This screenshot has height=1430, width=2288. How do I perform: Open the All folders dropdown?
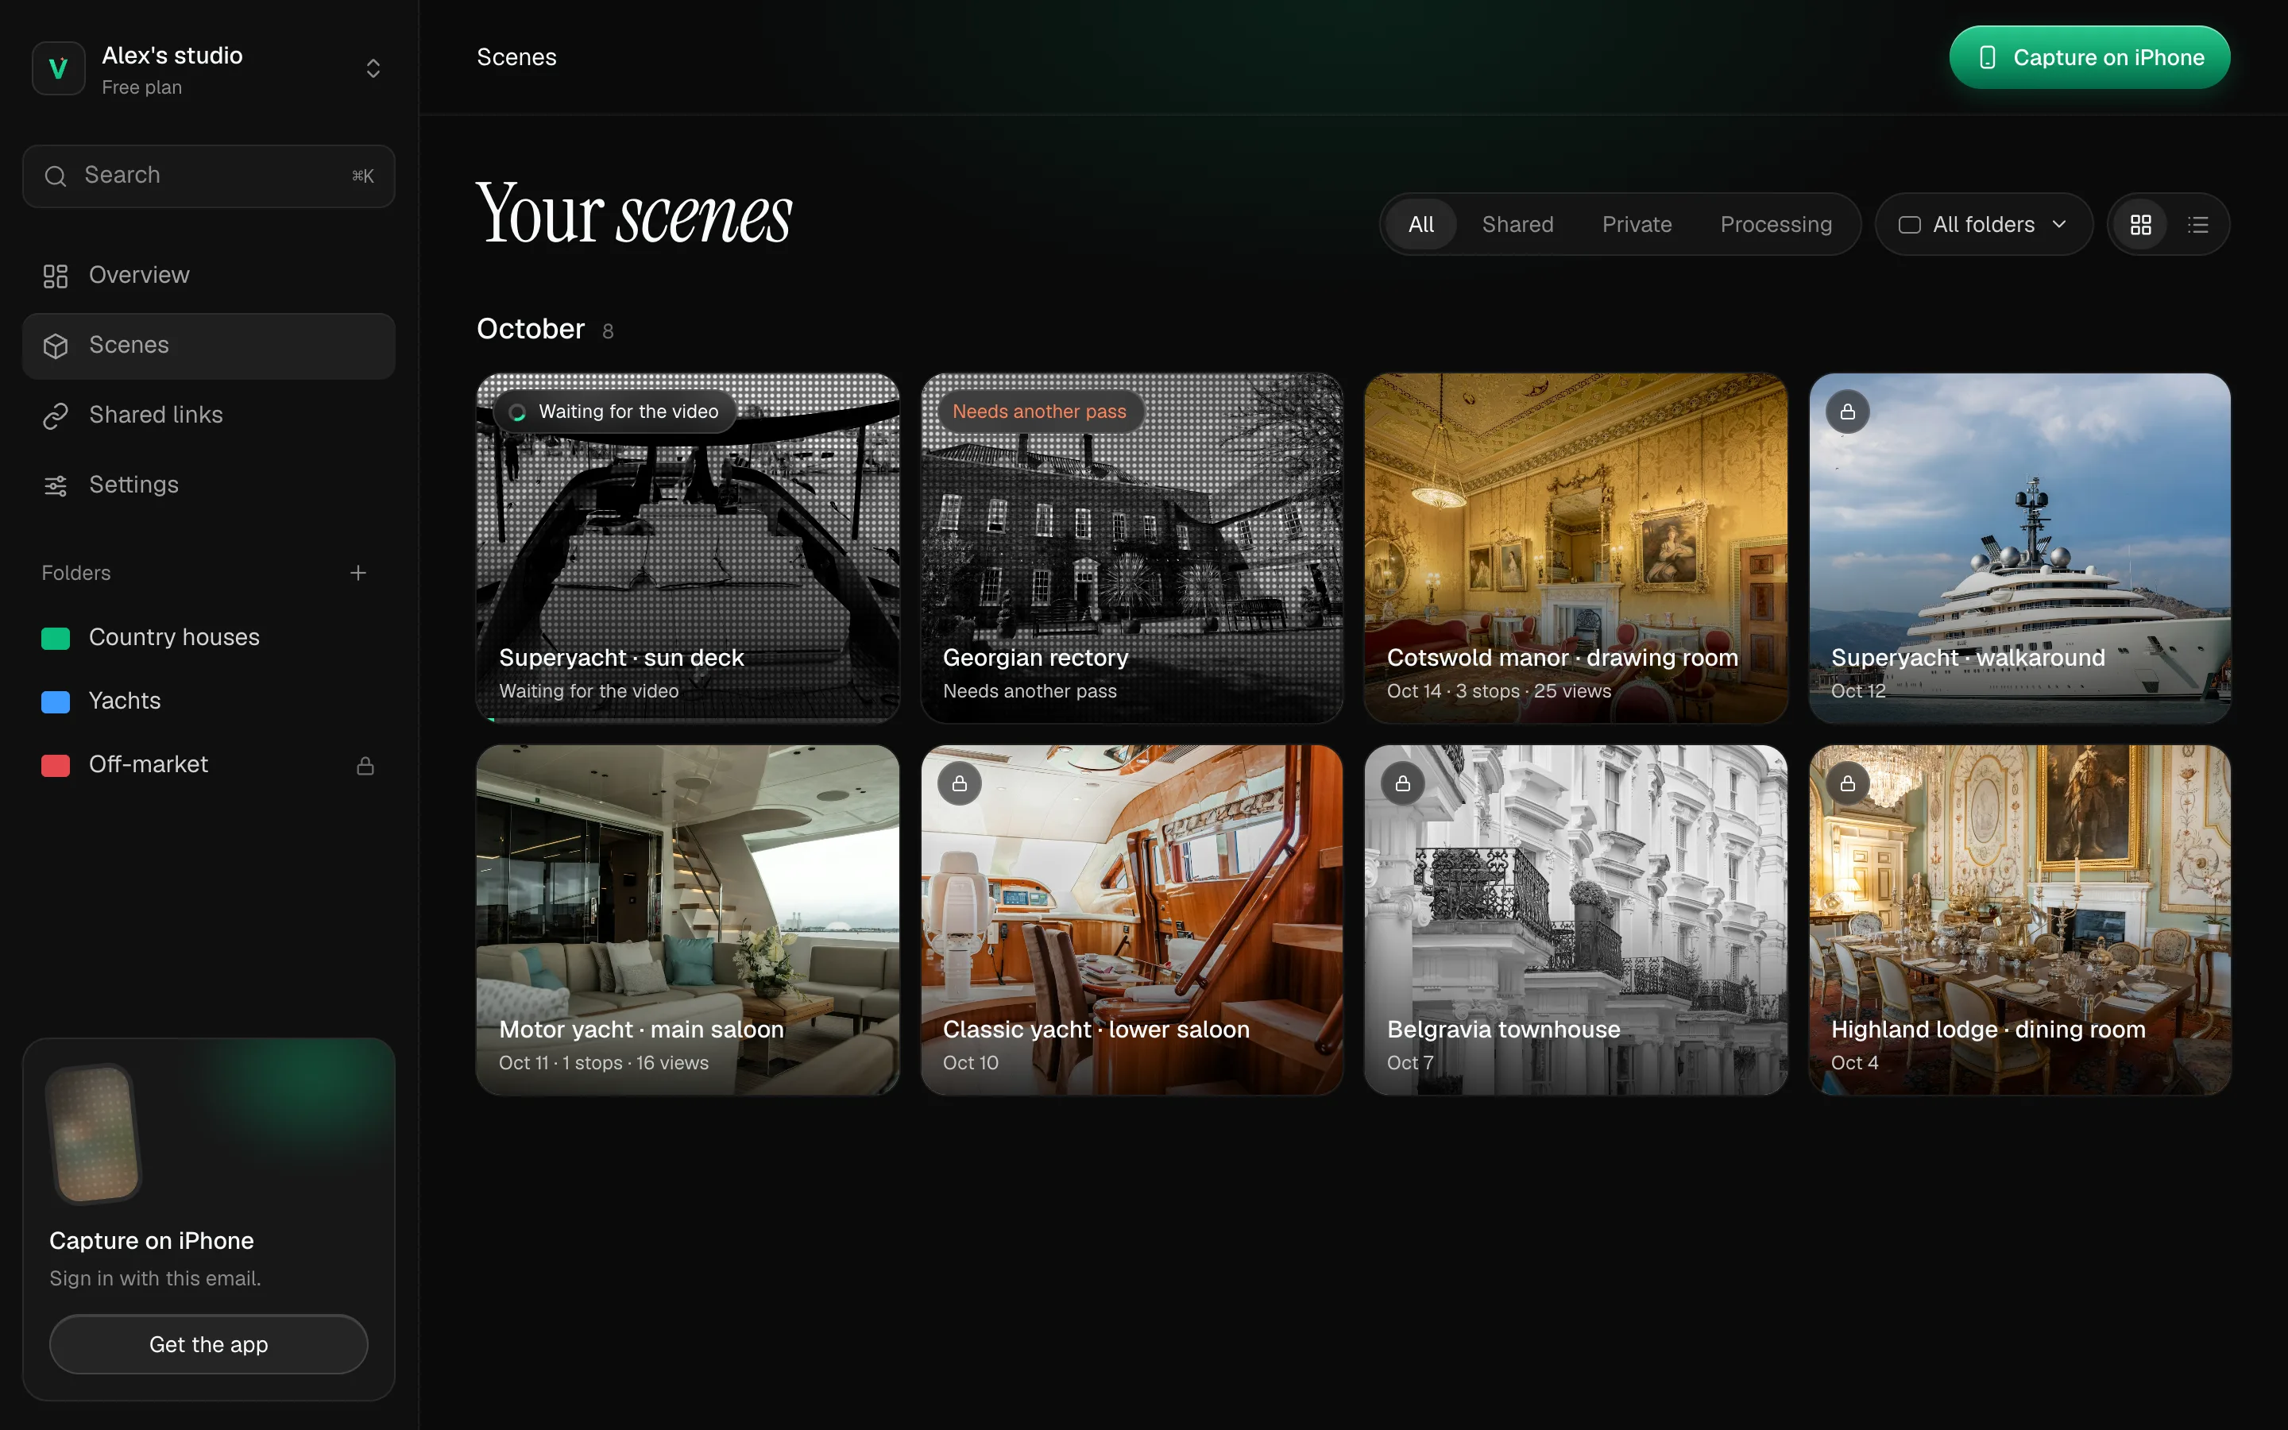point(1984,225)
